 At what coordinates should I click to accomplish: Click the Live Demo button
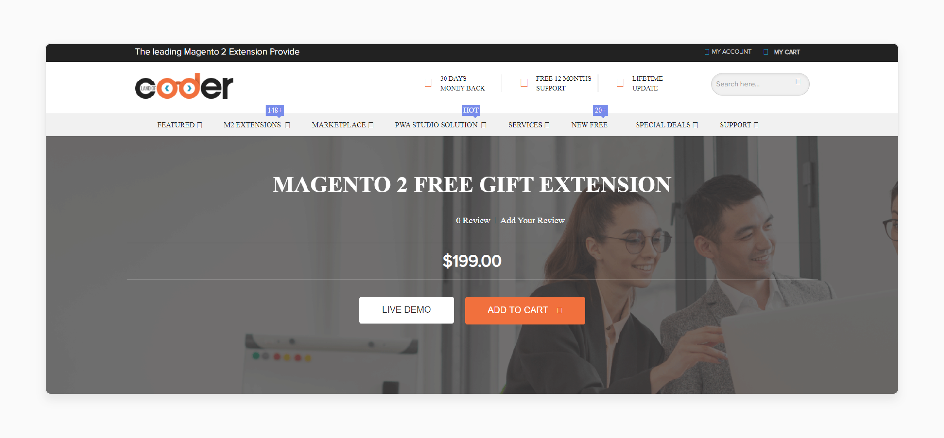click(x=406, y=310)
